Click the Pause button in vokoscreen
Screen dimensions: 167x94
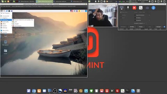(x=141, y=27)
